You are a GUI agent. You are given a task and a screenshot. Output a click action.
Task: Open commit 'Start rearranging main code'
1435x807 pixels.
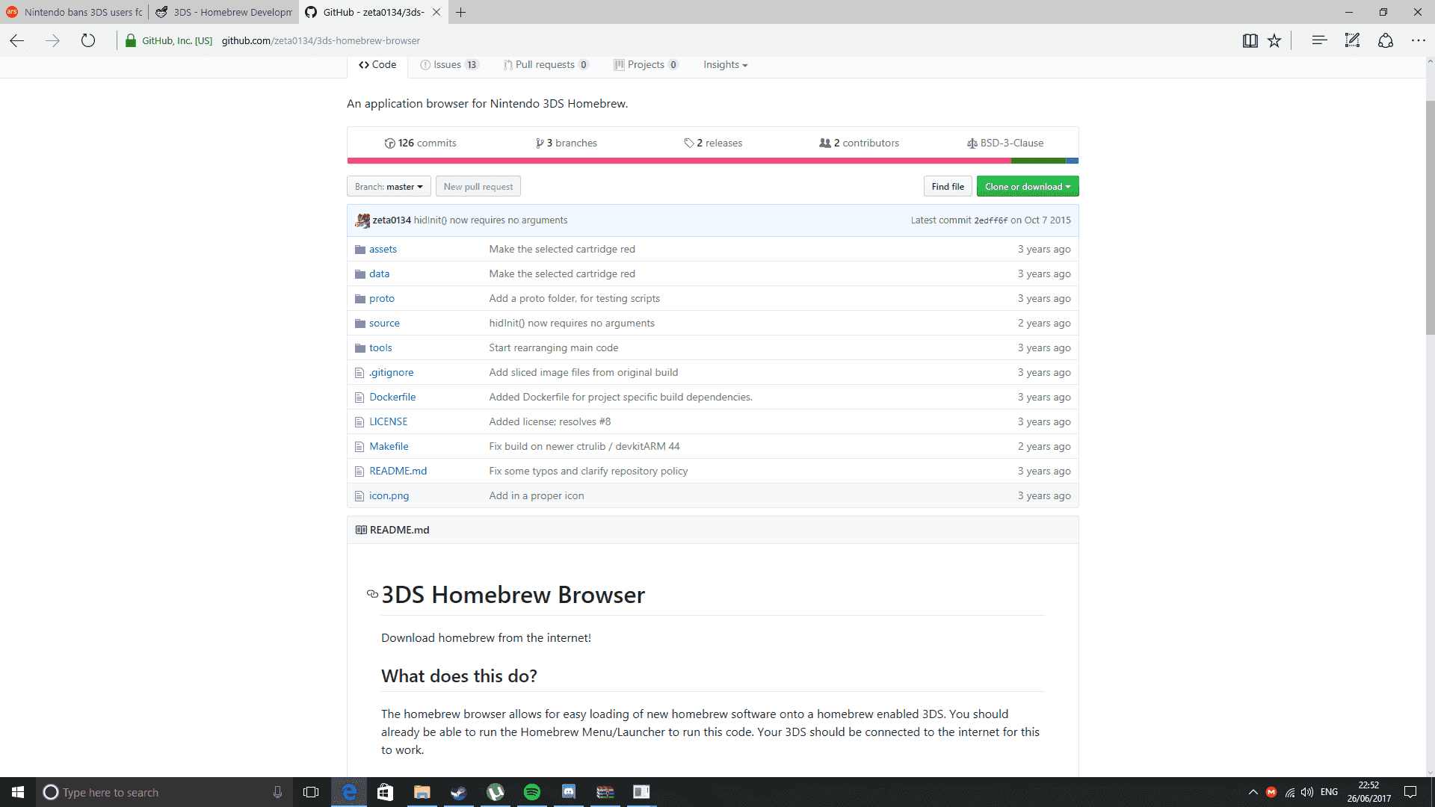click(x=554, y=348)
